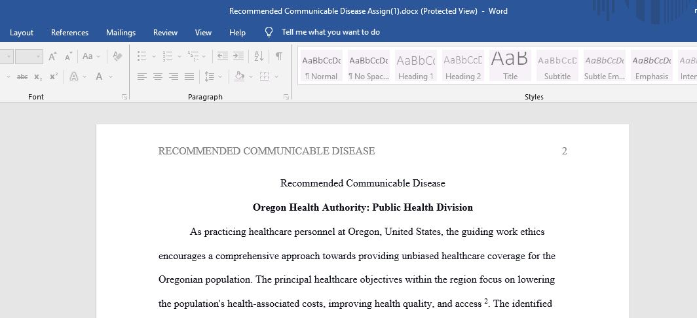Expand the multilevel list dropdown arrow
697x318 pixels.
(204, 56)
